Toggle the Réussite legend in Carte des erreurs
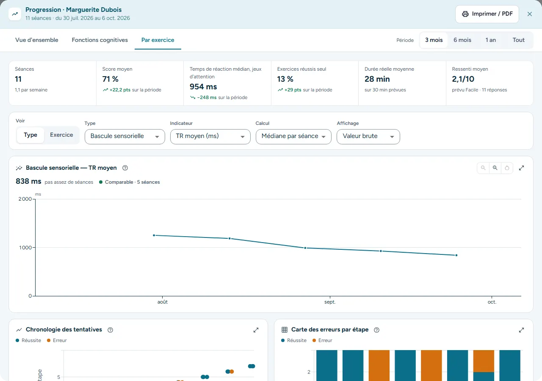This screenshot has width=542, height=381. [x=294, y=340]
